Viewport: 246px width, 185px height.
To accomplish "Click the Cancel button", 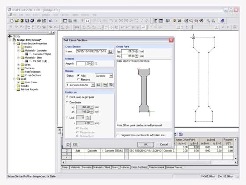I will pyautogui.click(x=164, y=144).
